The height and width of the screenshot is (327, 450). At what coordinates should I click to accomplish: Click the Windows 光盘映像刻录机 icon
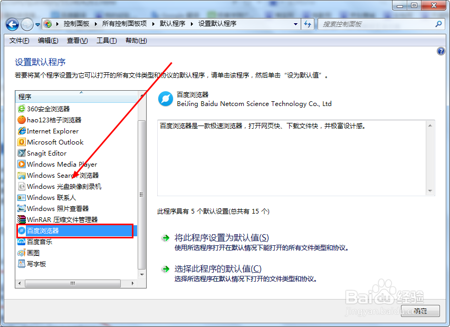click(x=22, y=187)
